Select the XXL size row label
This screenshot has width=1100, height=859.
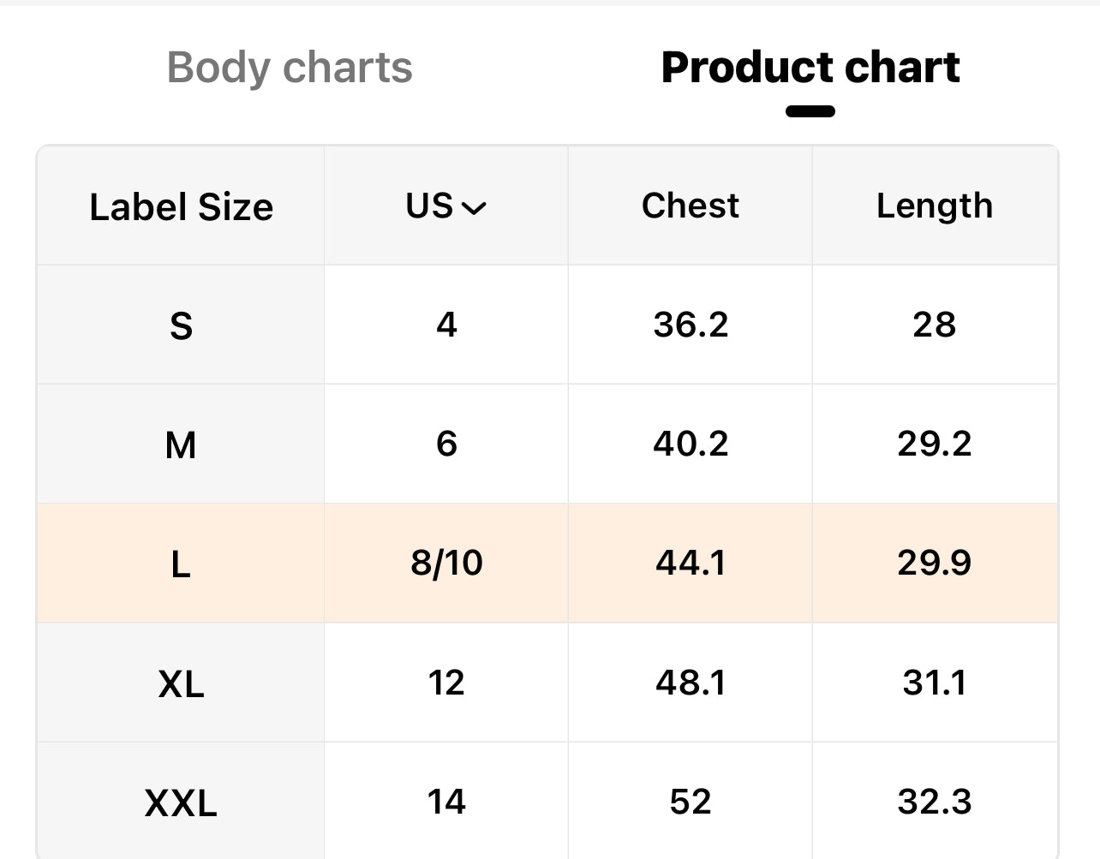coord(181,802)
